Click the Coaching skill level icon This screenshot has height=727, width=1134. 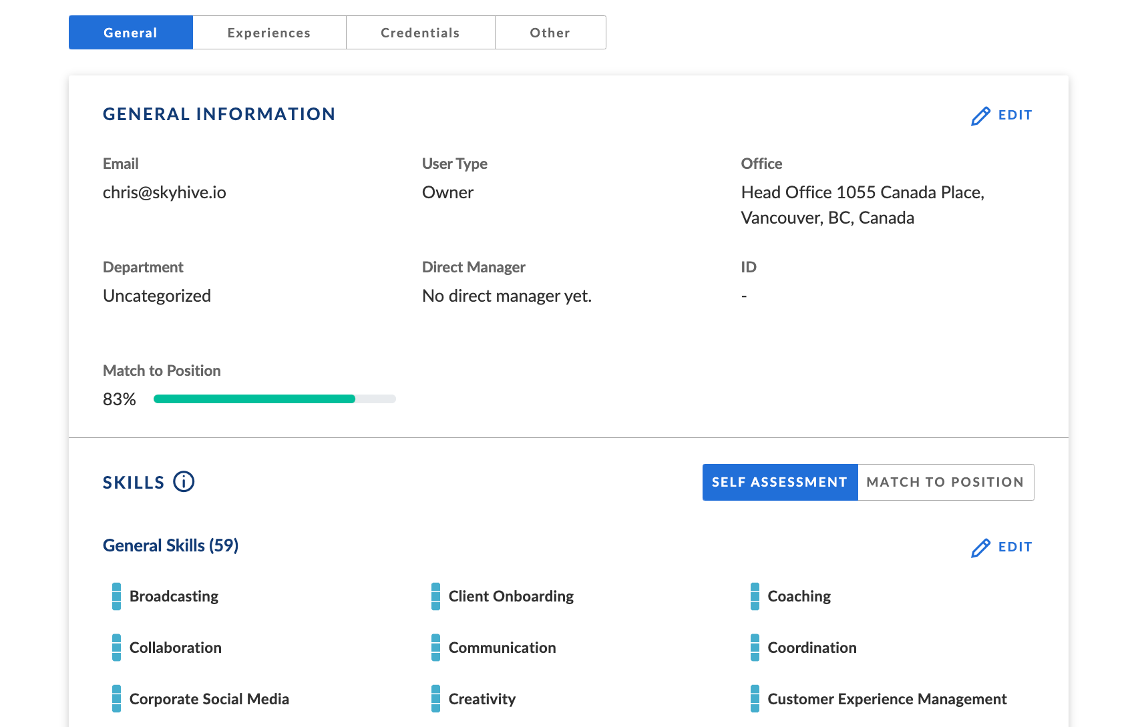click(755, 596)
